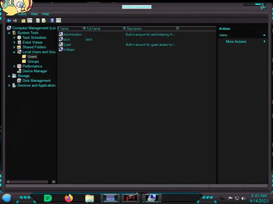Click the network tray icon
273x204 pixels.
237,198
